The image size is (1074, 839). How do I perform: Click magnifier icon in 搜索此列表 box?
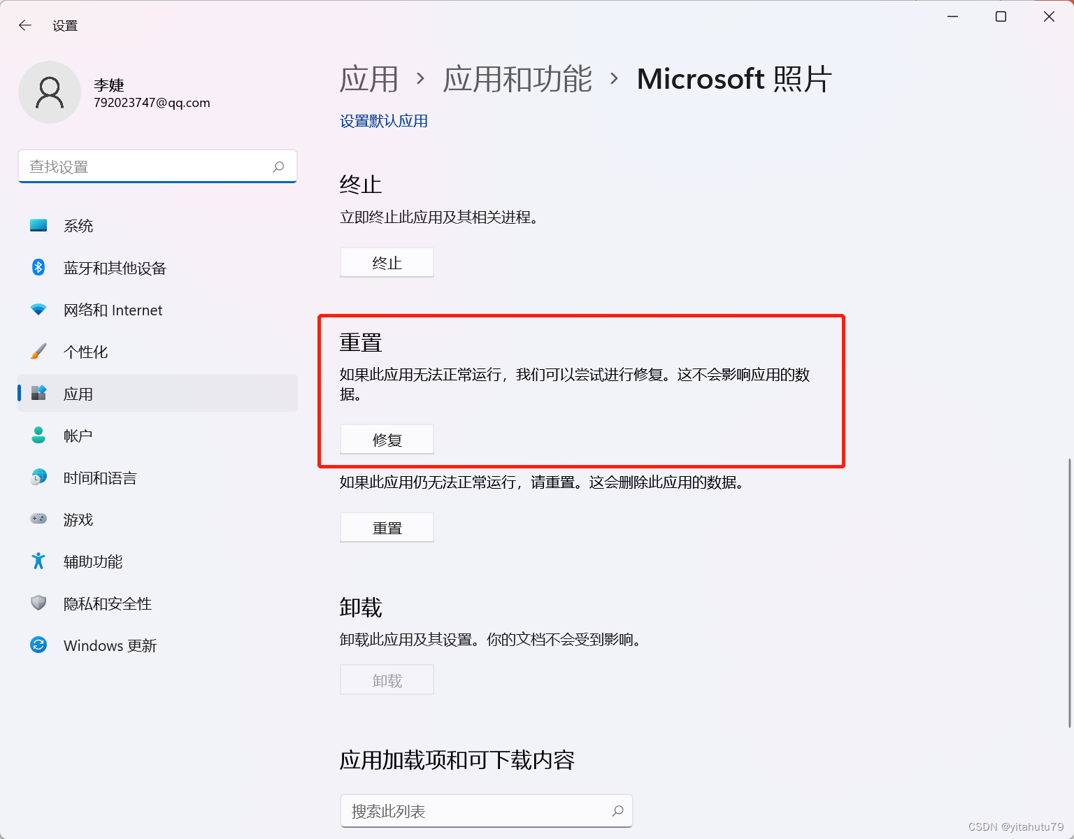point(617,811)
